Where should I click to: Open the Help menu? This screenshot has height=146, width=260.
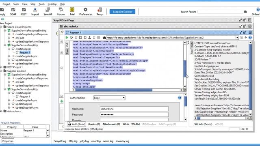pos(62,4)
